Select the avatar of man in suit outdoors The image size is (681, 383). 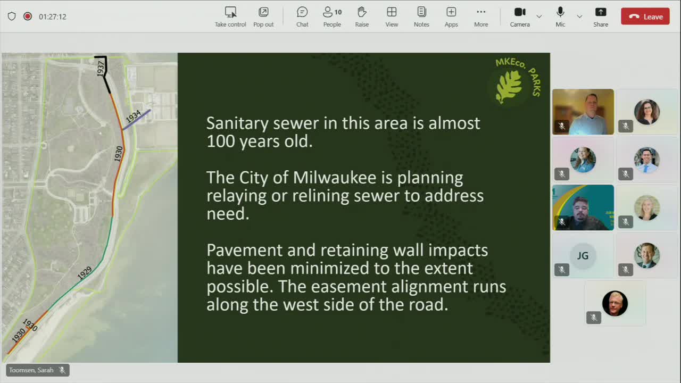point(647,255)
